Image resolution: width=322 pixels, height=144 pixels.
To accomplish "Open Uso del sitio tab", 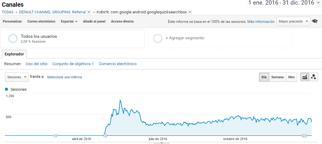I will tap(37, 64).
